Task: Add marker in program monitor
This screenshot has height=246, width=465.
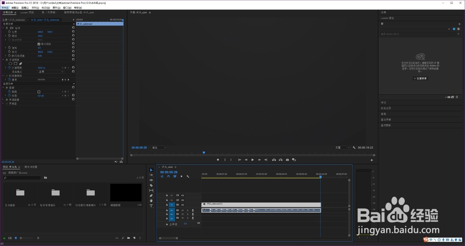Action: pyautogui.click(x=218, y=160)
